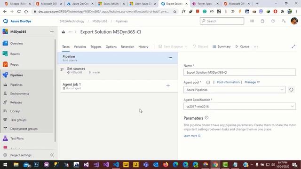Switch to the Triggers tab
The width and height of the screenshot is (301, 169).
(x=96, y=47)
